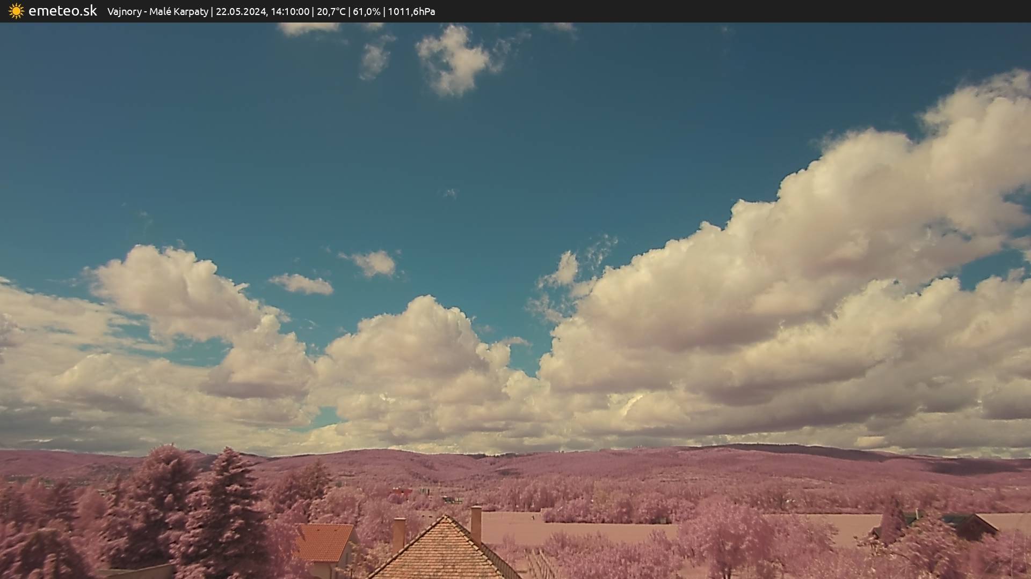Click the 1011,6hPa pressure reading

click(411, 12)
